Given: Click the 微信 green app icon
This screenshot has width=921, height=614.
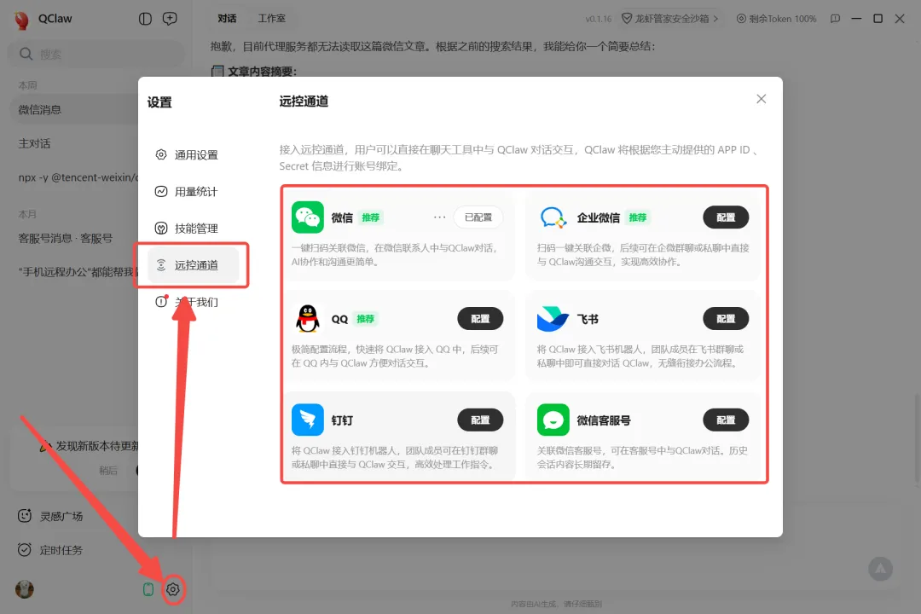Looking at the screenshot, I should [x=308, y=217].
